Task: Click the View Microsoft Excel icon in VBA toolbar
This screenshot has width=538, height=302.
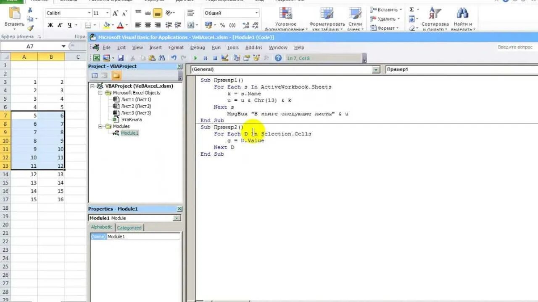Action: pyautogui.click(x=96, y=58)
